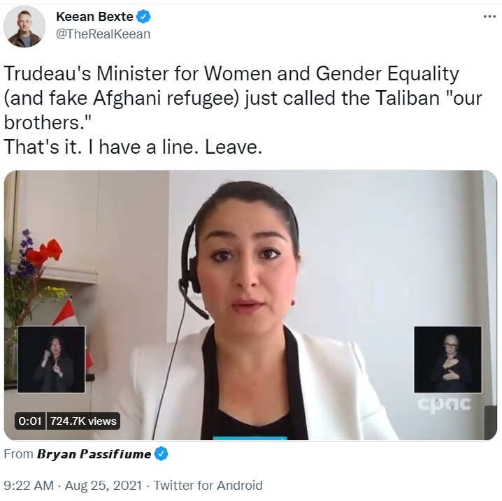Click the 0:01 video time indicator
The image size is (502, 501).
[30, 421]
